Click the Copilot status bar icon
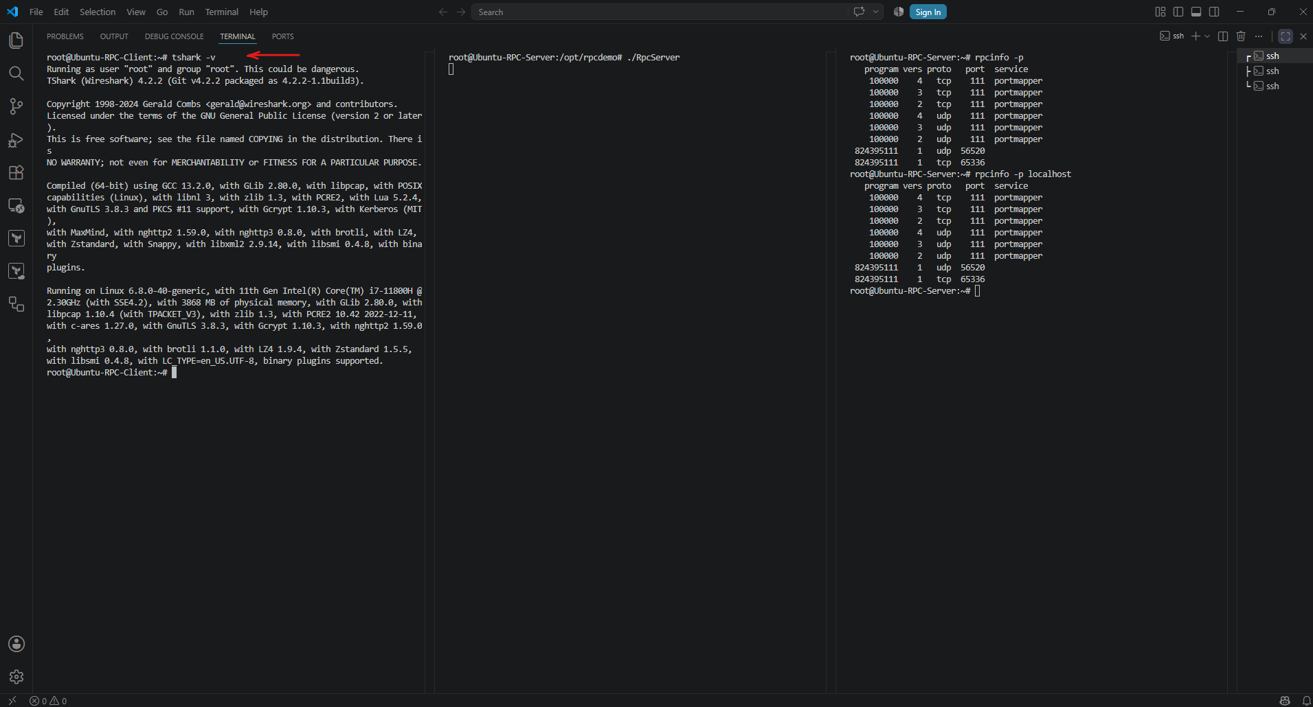Screen dimensions: 1313x707 click(1285, 701)
